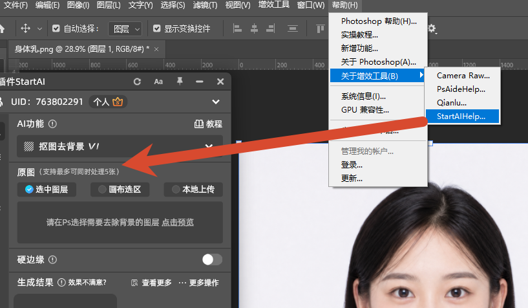The height and width of the screenshot is (308, 528).
Task: Select the 本地上传 radio option
Action: point(193,190)
